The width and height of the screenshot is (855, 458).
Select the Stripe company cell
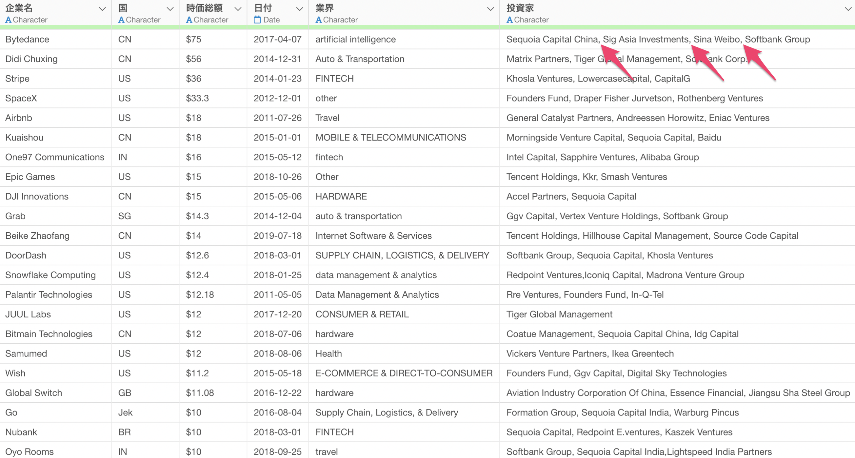[55, 79]
